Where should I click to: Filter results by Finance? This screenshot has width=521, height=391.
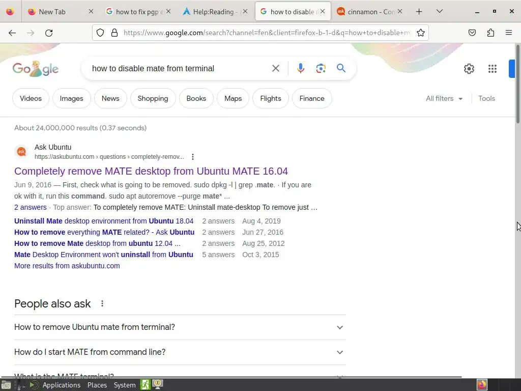coord(312,98)
